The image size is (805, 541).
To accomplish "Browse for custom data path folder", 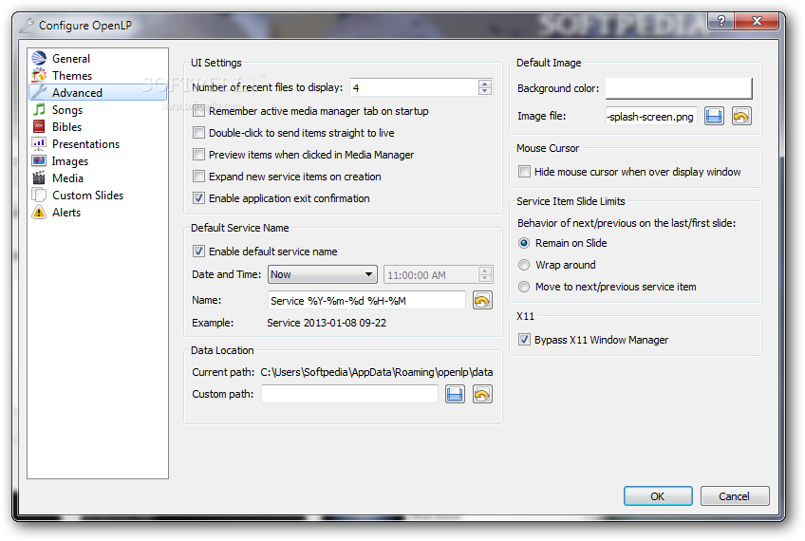I will 455,394.
